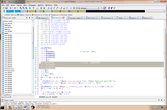Image resolution: width=167 pixels, height=110 pixels.
Task: Switch to the IDA View-A tab
Action: [x=42, y=18]
